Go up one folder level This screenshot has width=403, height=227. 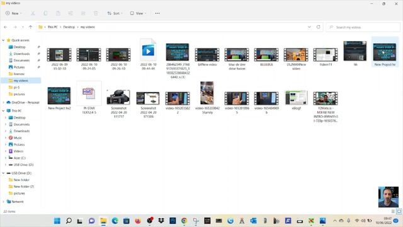pyautogui.click(x=30, y=27)
